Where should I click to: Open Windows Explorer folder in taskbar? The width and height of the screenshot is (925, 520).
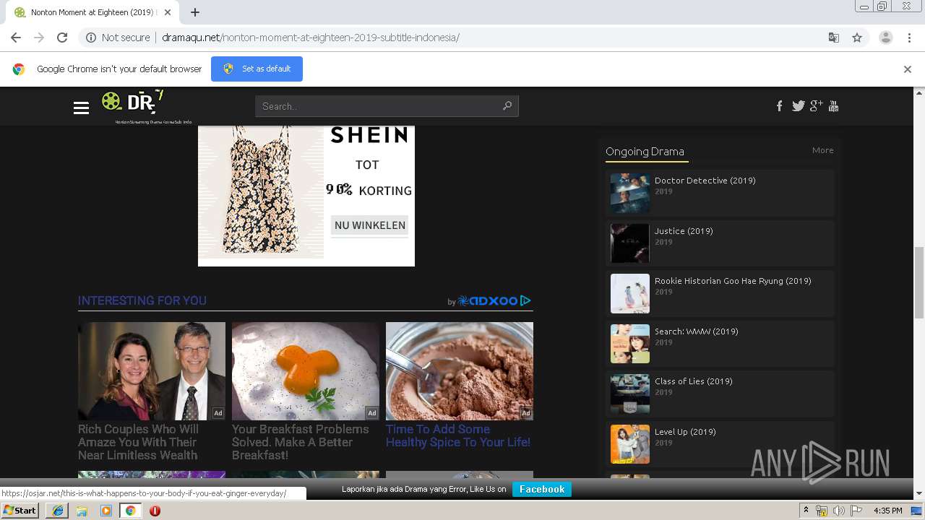tap(82, 511)
